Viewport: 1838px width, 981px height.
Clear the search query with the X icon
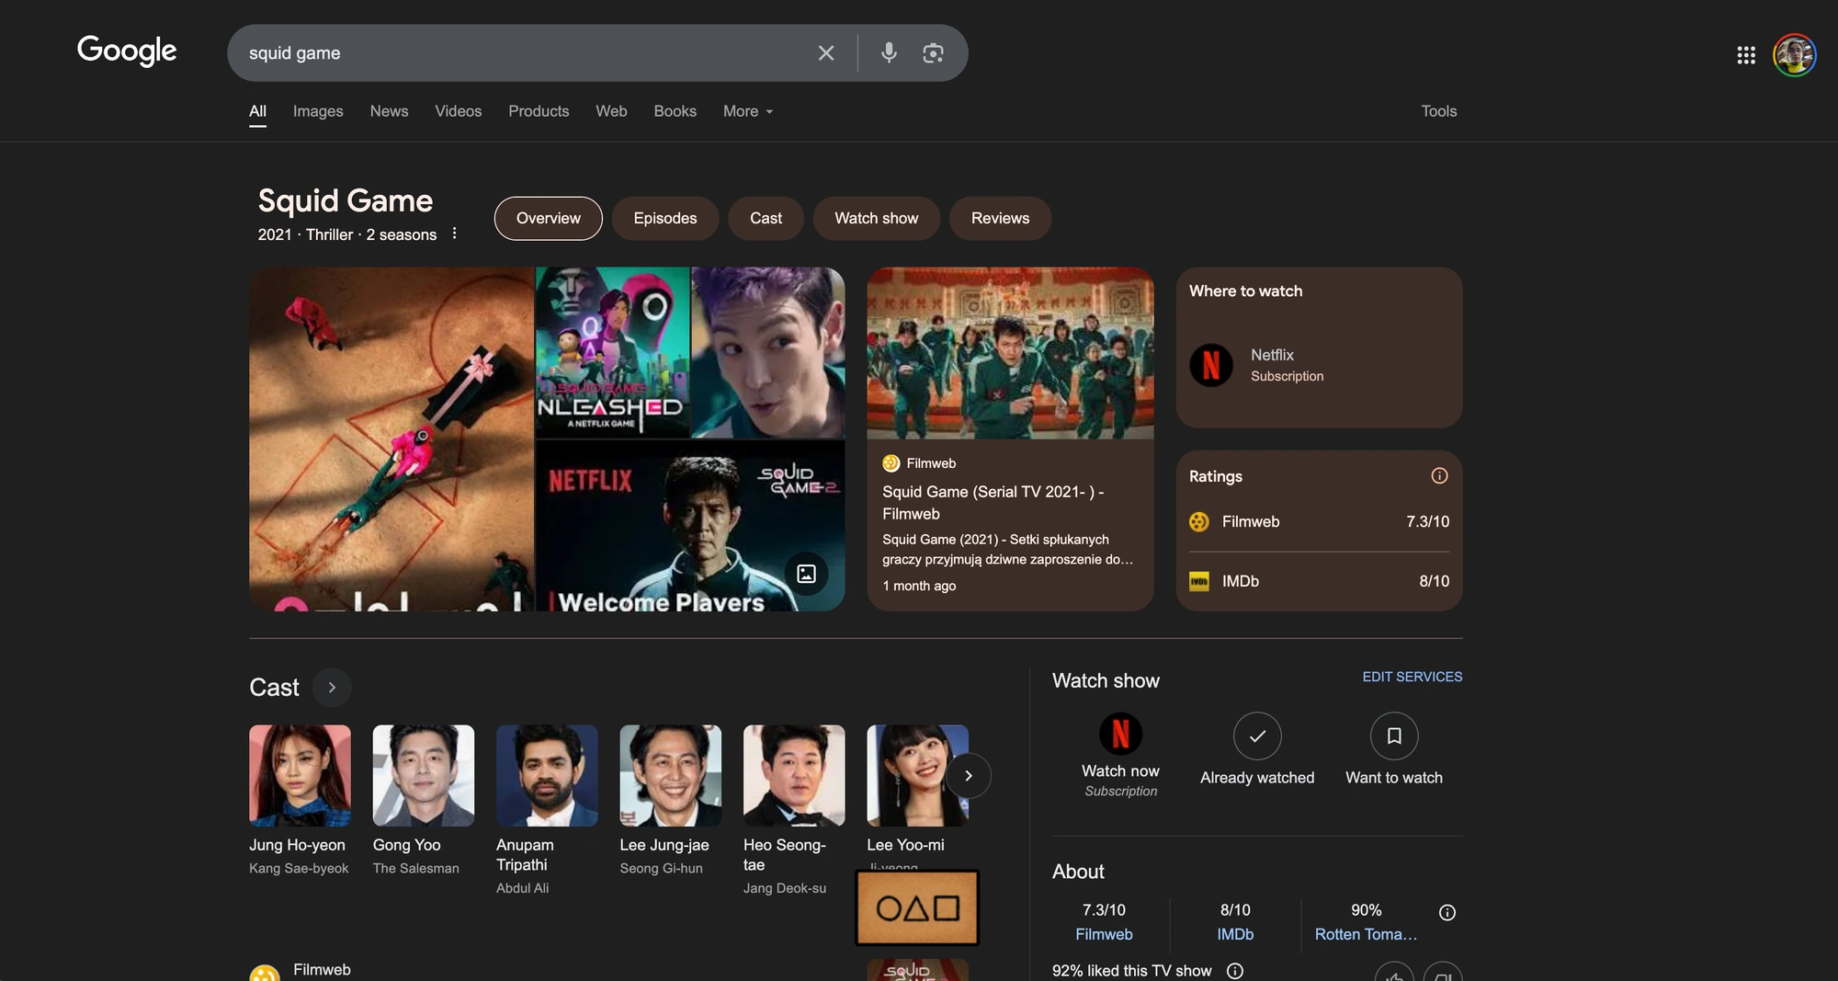(826, 53)
